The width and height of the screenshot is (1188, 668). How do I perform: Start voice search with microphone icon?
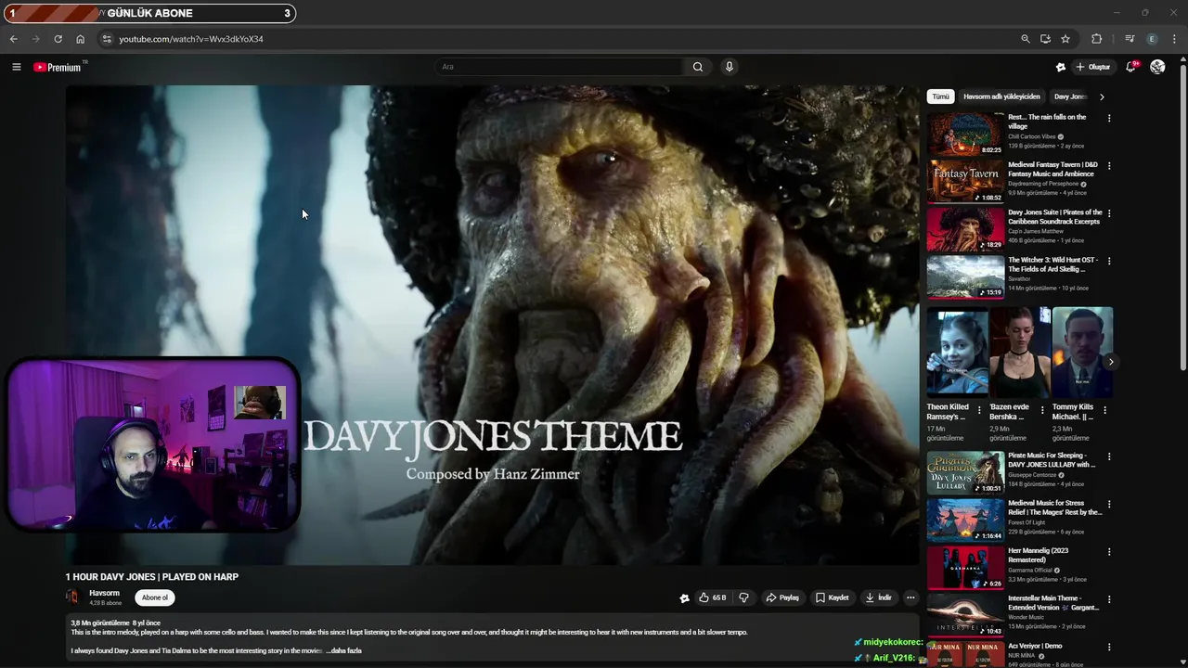729,67
